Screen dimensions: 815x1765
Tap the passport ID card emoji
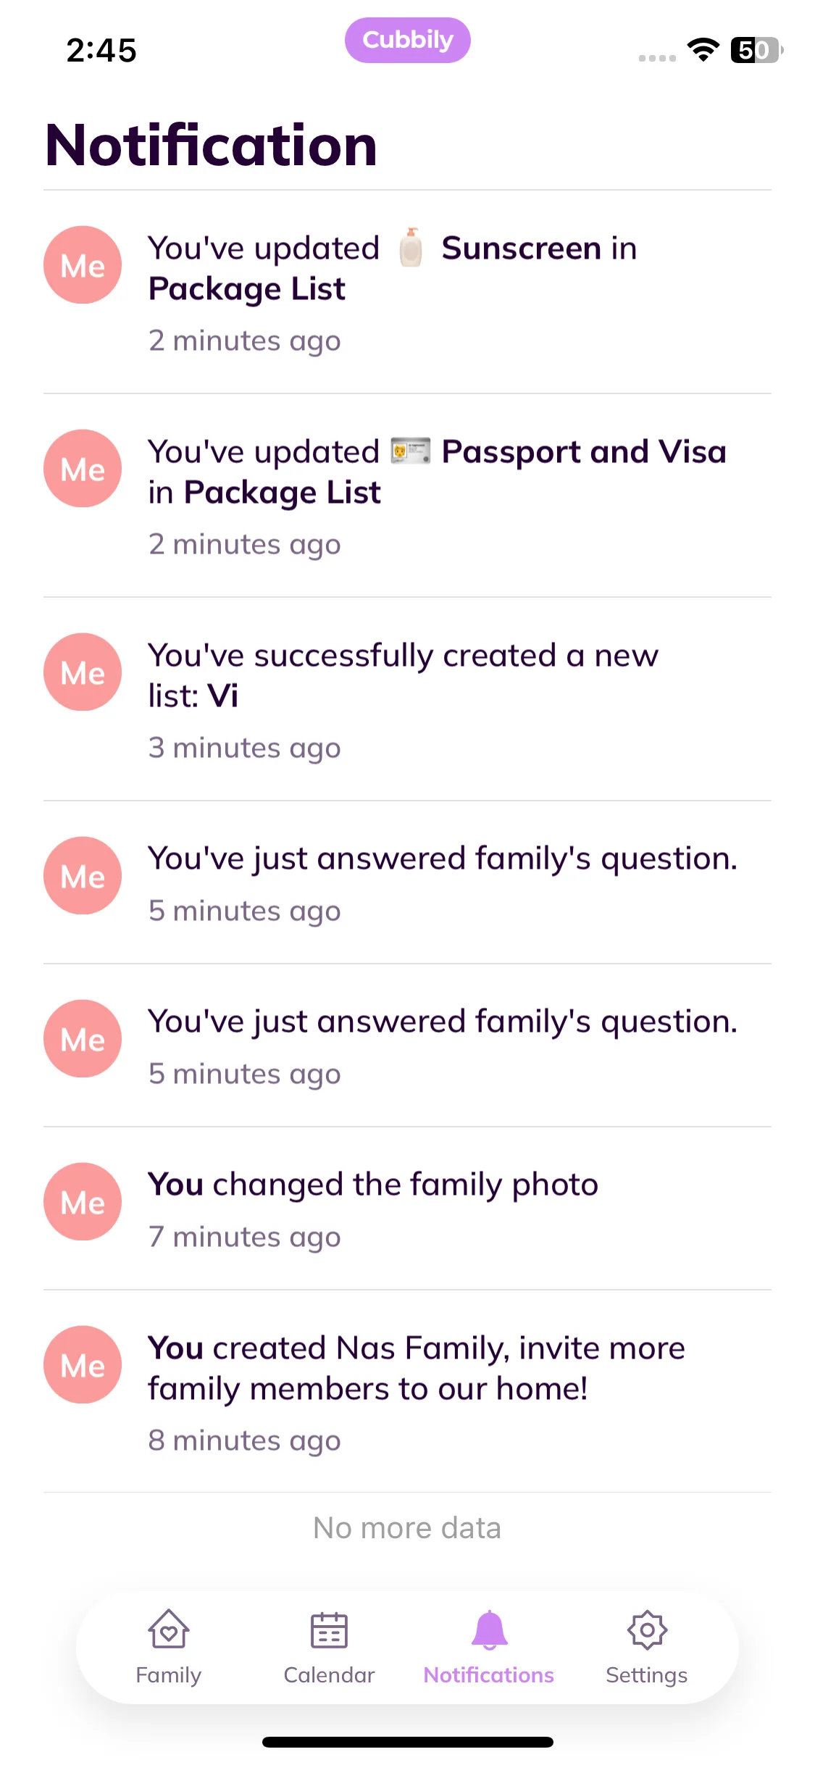pyautogui.click(x=410, y=451)
